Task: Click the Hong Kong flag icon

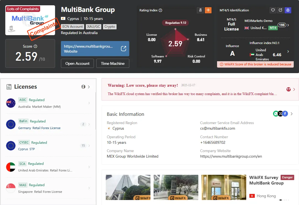Action: pyautogui.click(x=252, y=196)
